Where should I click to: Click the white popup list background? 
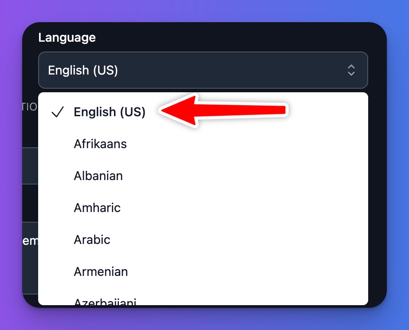coord(266,200)
